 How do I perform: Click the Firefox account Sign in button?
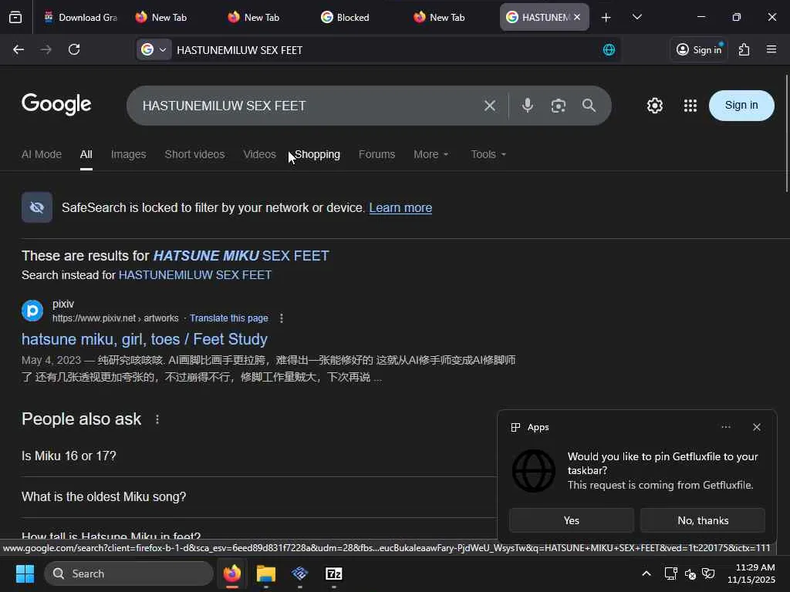[699, 49]
